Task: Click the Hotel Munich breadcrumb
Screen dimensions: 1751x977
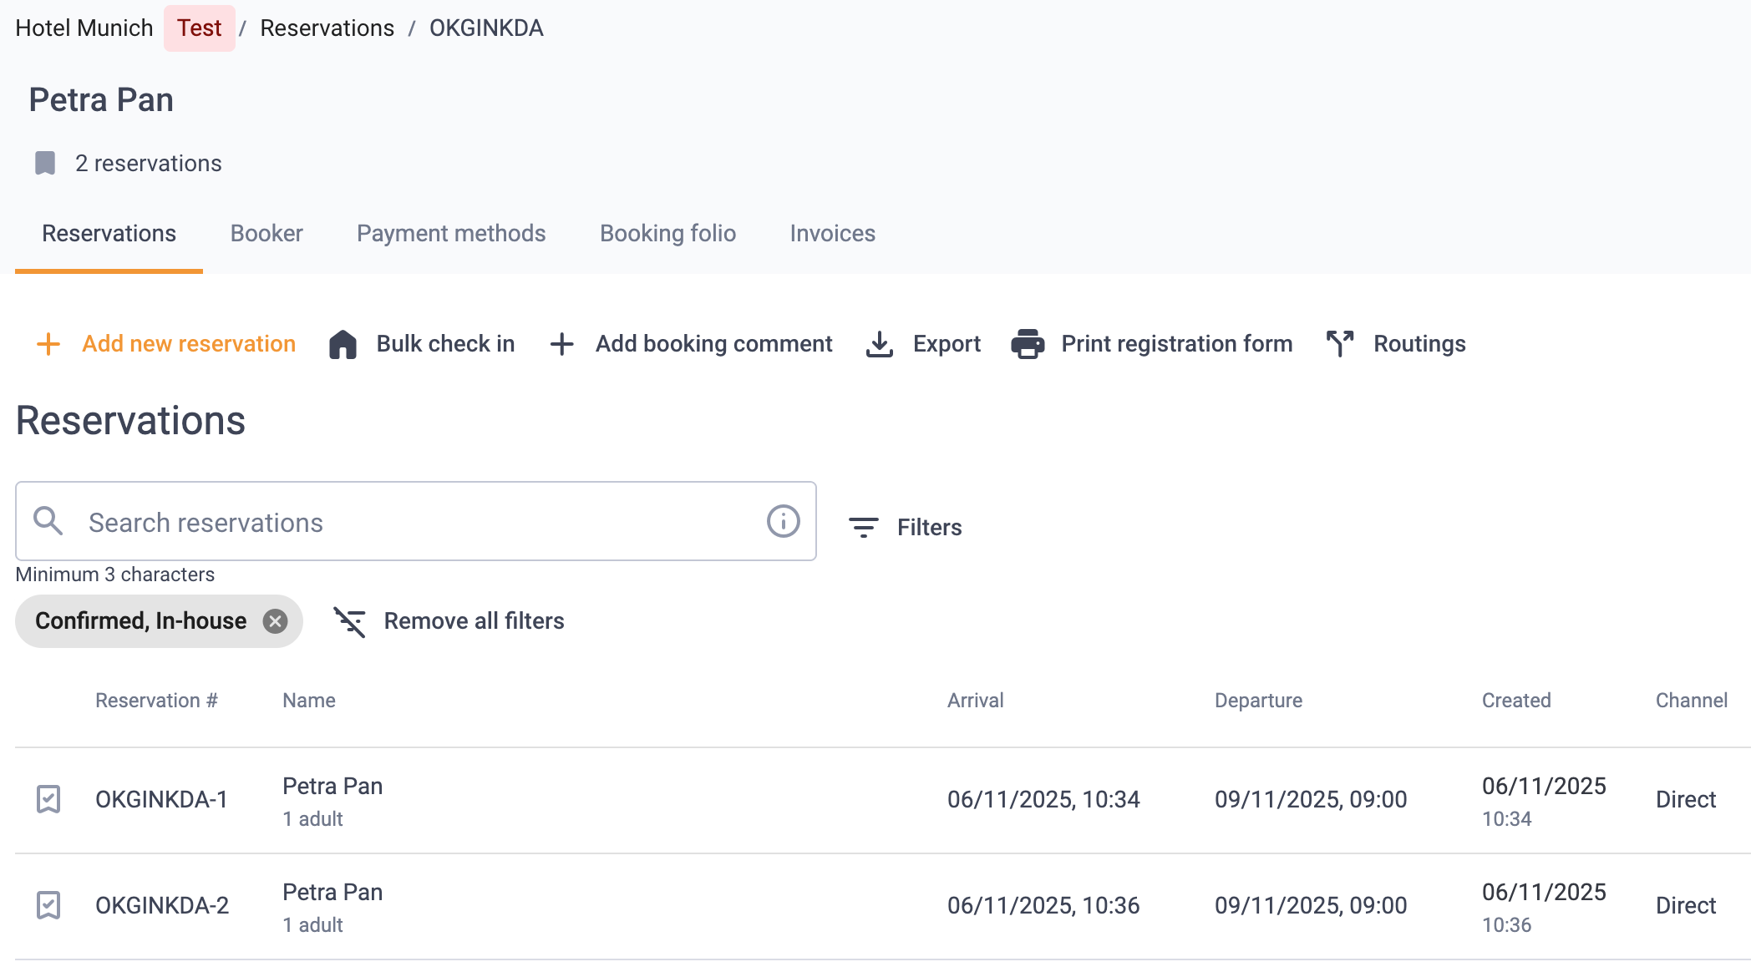Action: click(x=84, y=28)
